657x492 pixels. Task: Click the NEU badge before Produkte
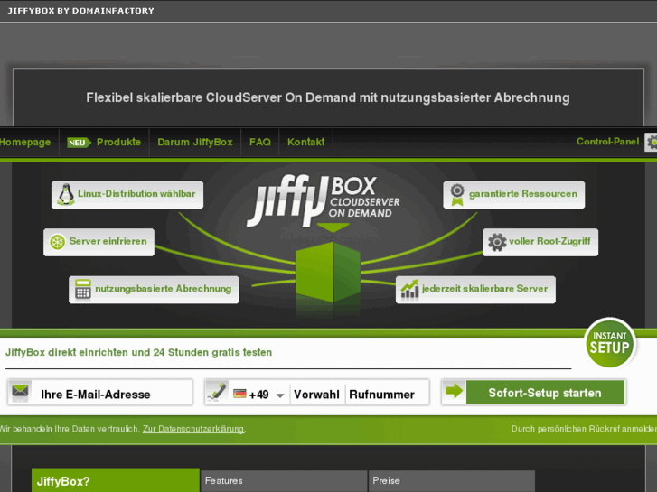(x=79, y=143)
